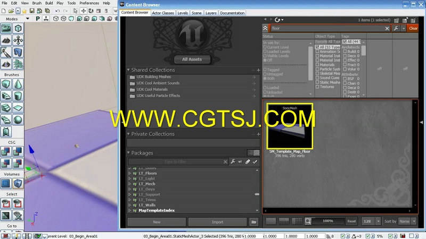426x239 pixels.
Task: Apply CSG Deintersect operation
Action: coord(18,164)
